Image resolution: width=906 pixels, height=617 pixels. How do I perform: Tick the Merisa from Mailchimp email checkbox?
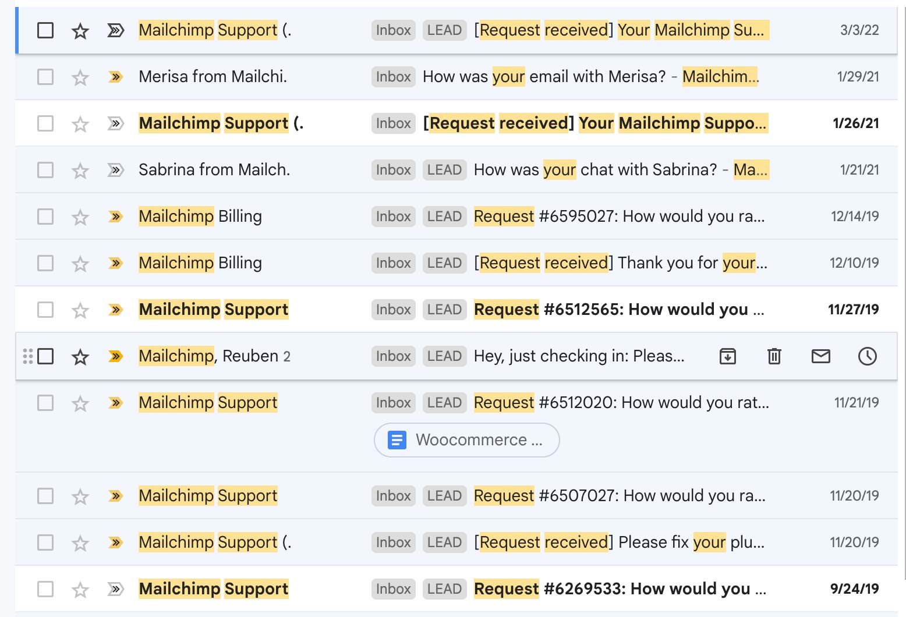[45, 76]
